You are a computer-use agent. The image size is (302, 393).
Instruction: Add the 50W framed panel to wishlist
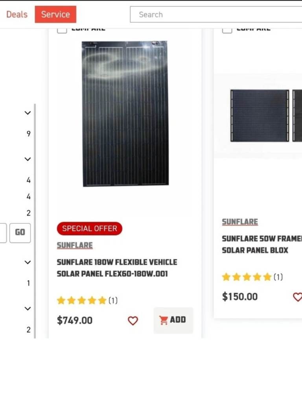point(298,297)
